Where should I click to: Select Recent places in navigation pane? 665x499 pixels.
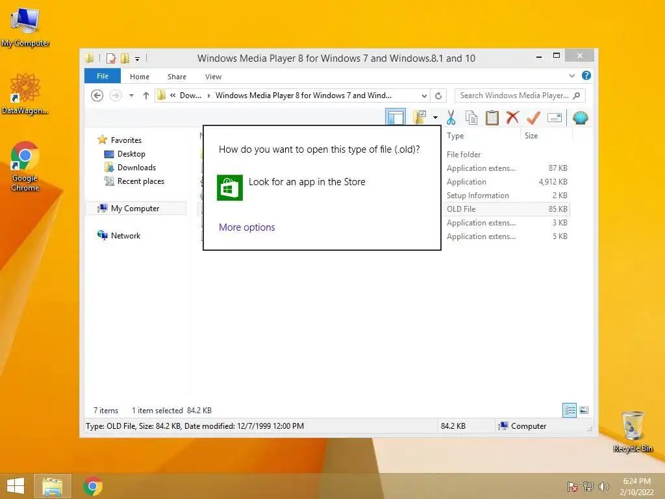141,181
